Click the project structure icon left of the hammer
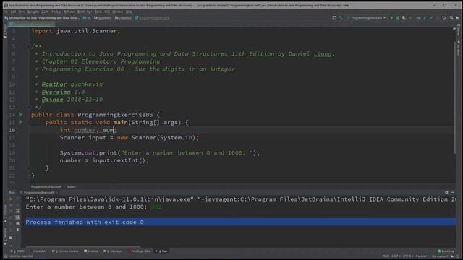 [334, 17]
